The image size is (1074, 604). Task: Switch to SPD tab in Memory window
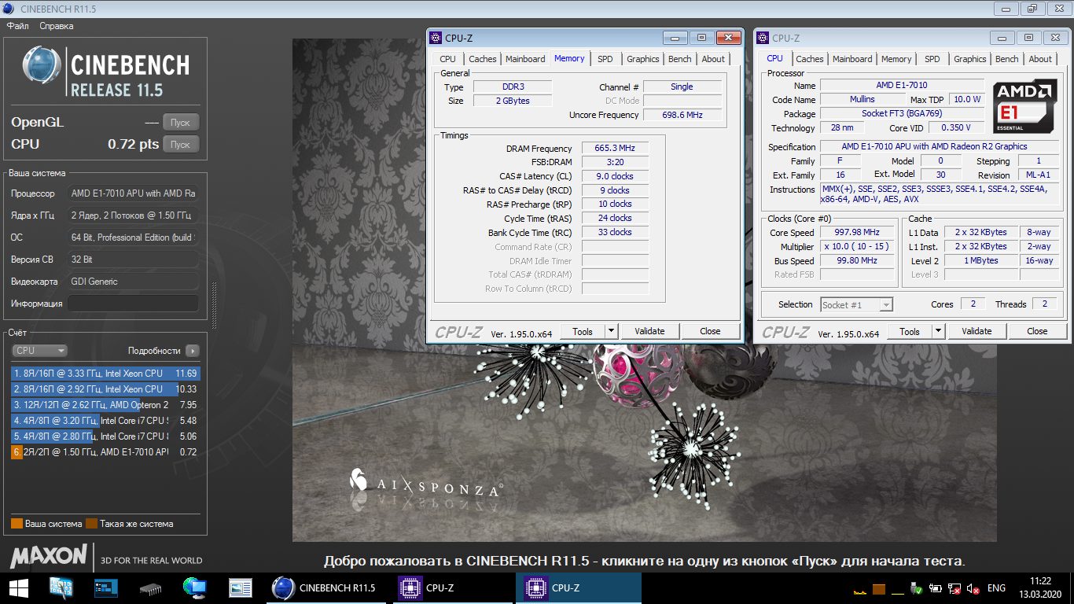[x=605, y=59]
